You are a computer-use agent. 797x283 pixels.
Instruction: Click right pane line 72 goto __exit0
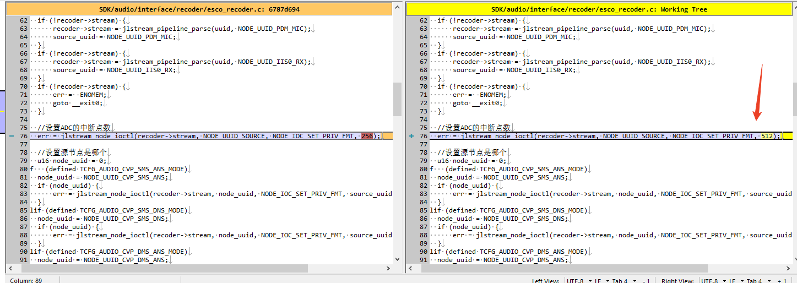point(479,103)
